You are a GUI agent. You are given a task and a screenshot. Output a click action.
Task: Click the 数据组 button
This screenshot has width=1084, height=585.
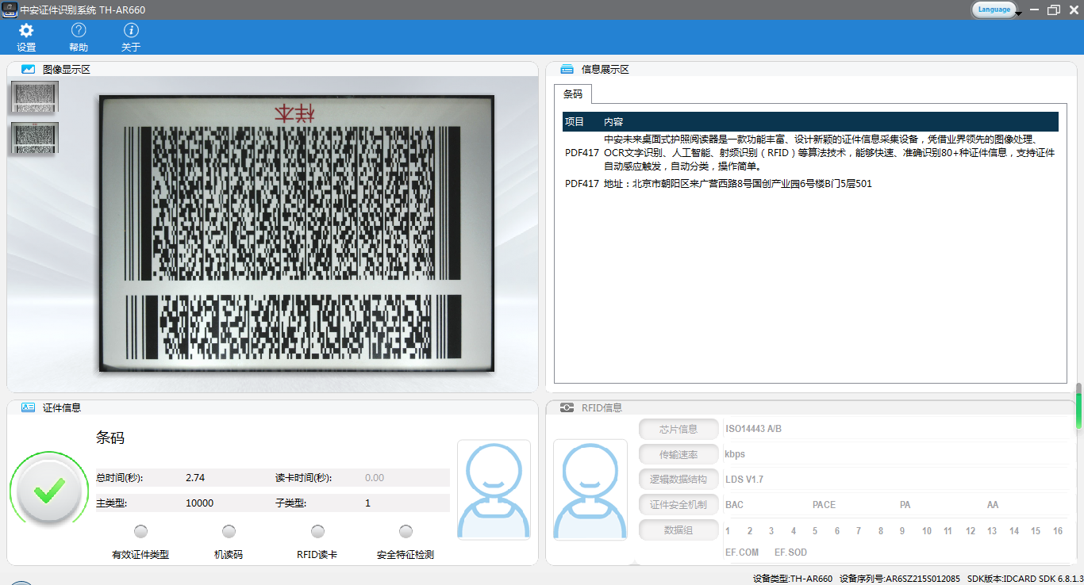point(678,530)
